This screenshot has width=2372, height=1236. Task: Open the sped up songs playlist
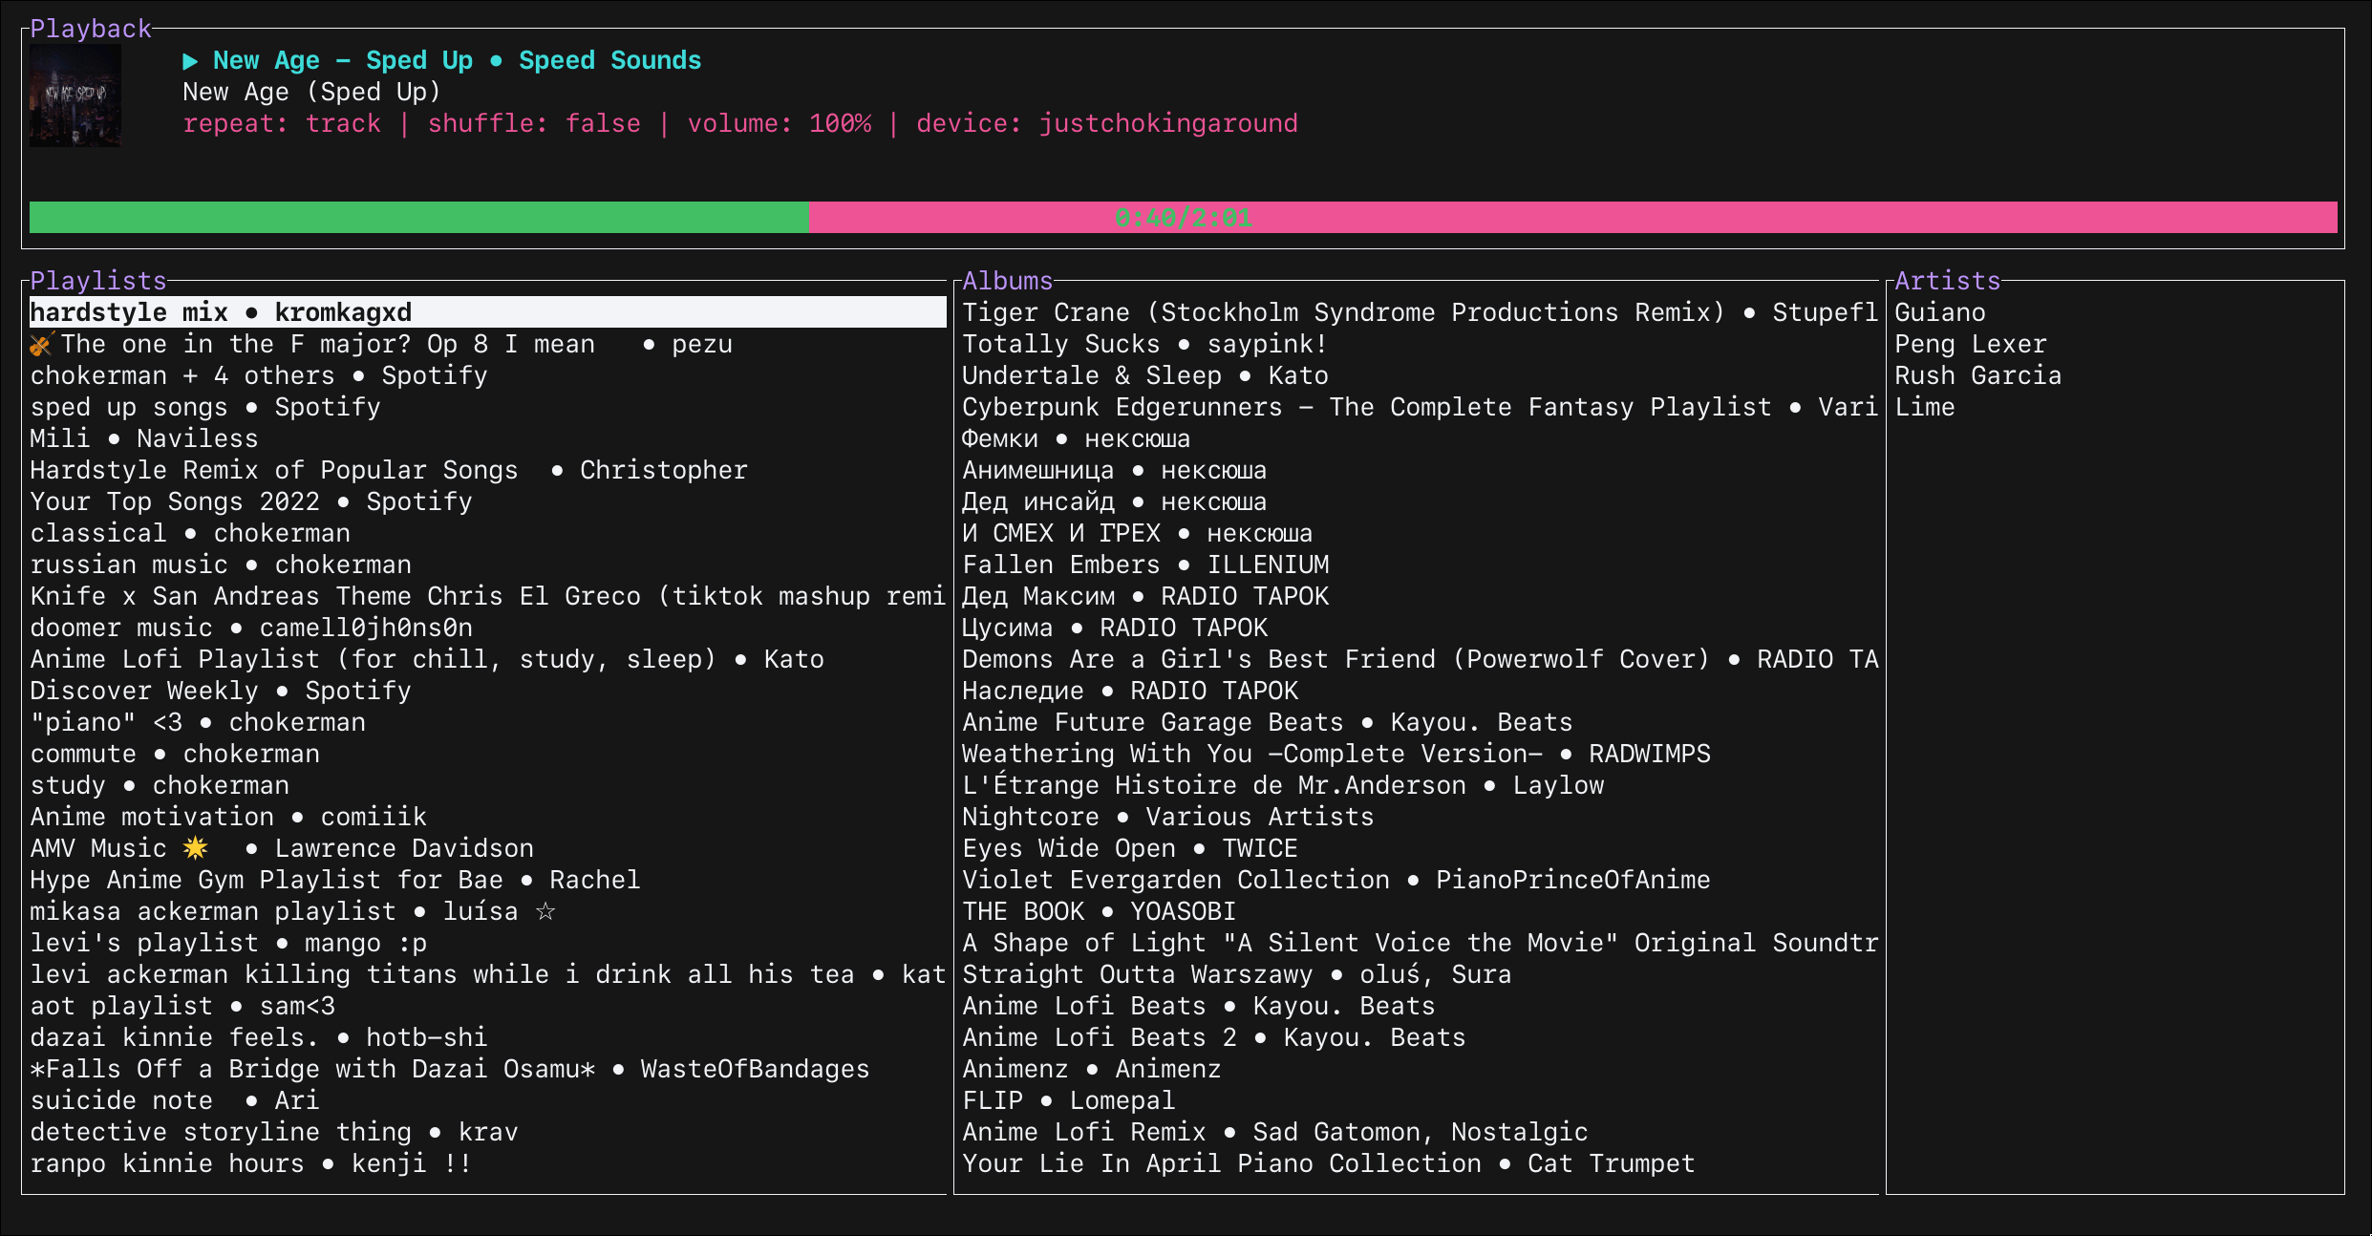pyautogui.click(x=205, y=407)
